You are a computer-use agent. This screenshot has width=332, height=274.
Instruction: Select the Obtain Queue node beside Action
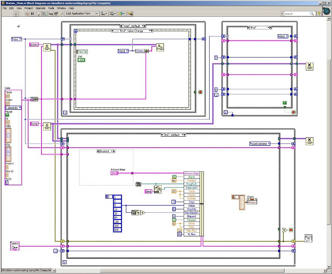(47, 47)
